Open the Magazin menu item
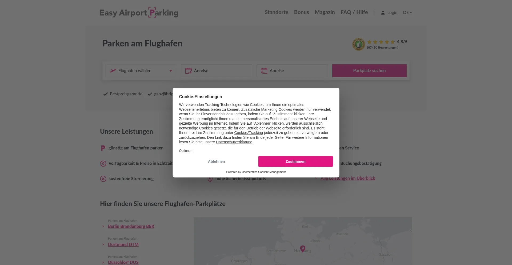The height and width of the screenshot is (265, 512). point(325,12)
